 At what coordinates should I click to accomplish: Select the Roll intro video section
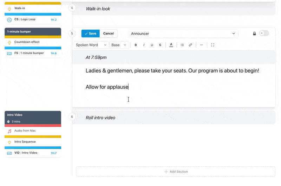[x=100, y=118]
